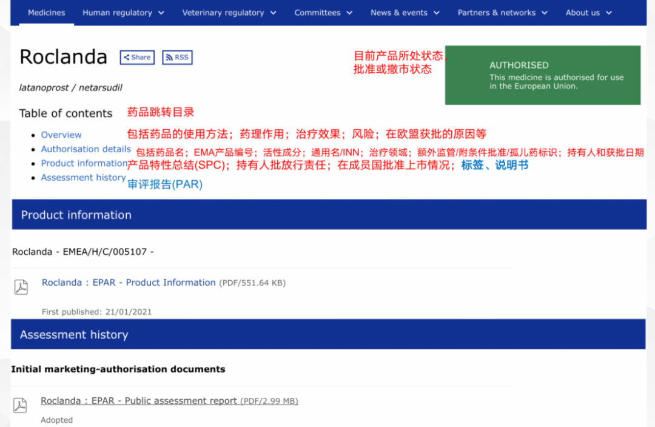Expand the News & events chevron
Screen dimensions: 655x427
click(x=437, y=13)
